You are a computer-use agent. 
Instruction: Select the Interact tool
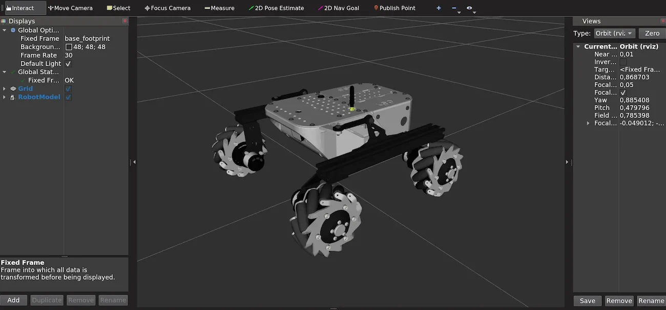point(20,8)
